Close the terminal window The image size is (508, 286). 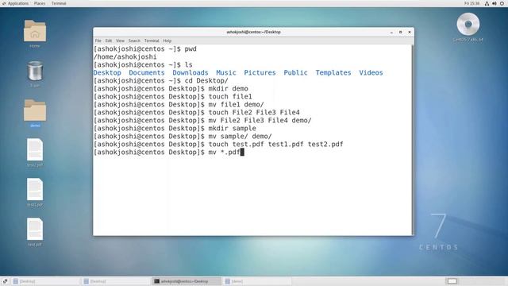[x=410, y=32]
